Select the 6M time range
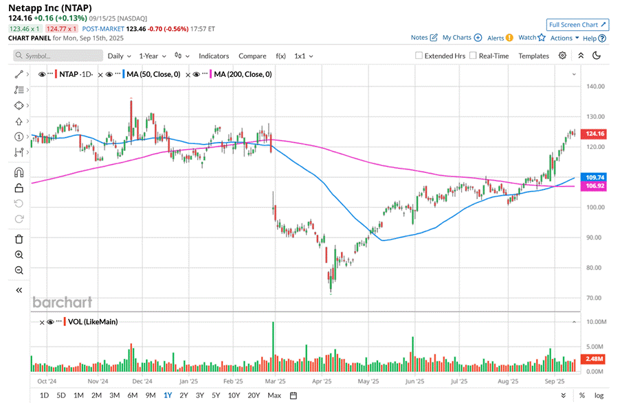620x407 pixels. point(133,395)
